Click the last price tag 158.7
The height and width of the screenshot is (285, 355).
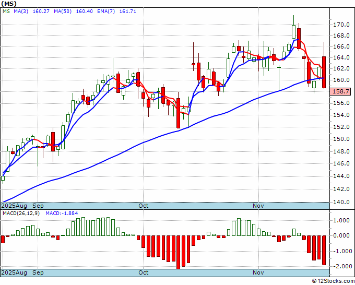tap(340, 92)
